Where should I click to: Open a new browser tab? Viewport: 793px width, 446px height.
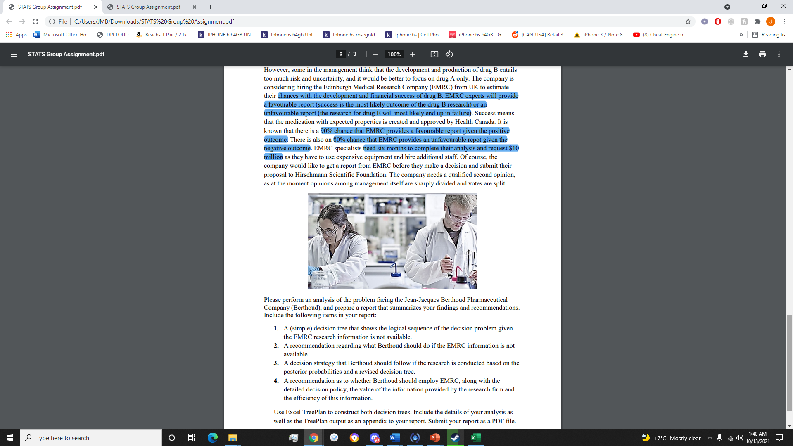pos(210,7)
